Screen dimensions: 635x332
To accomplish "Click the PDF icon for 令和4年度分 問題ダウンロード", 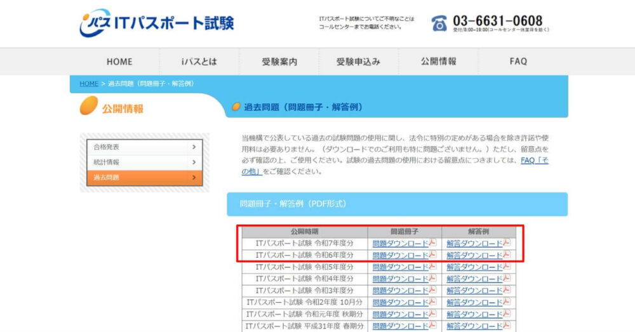I will point(432,278).
